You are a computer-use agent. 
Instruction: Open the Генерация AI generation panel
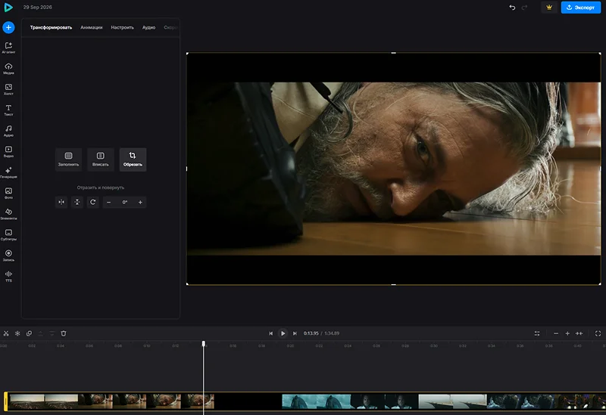click(8, 172)
